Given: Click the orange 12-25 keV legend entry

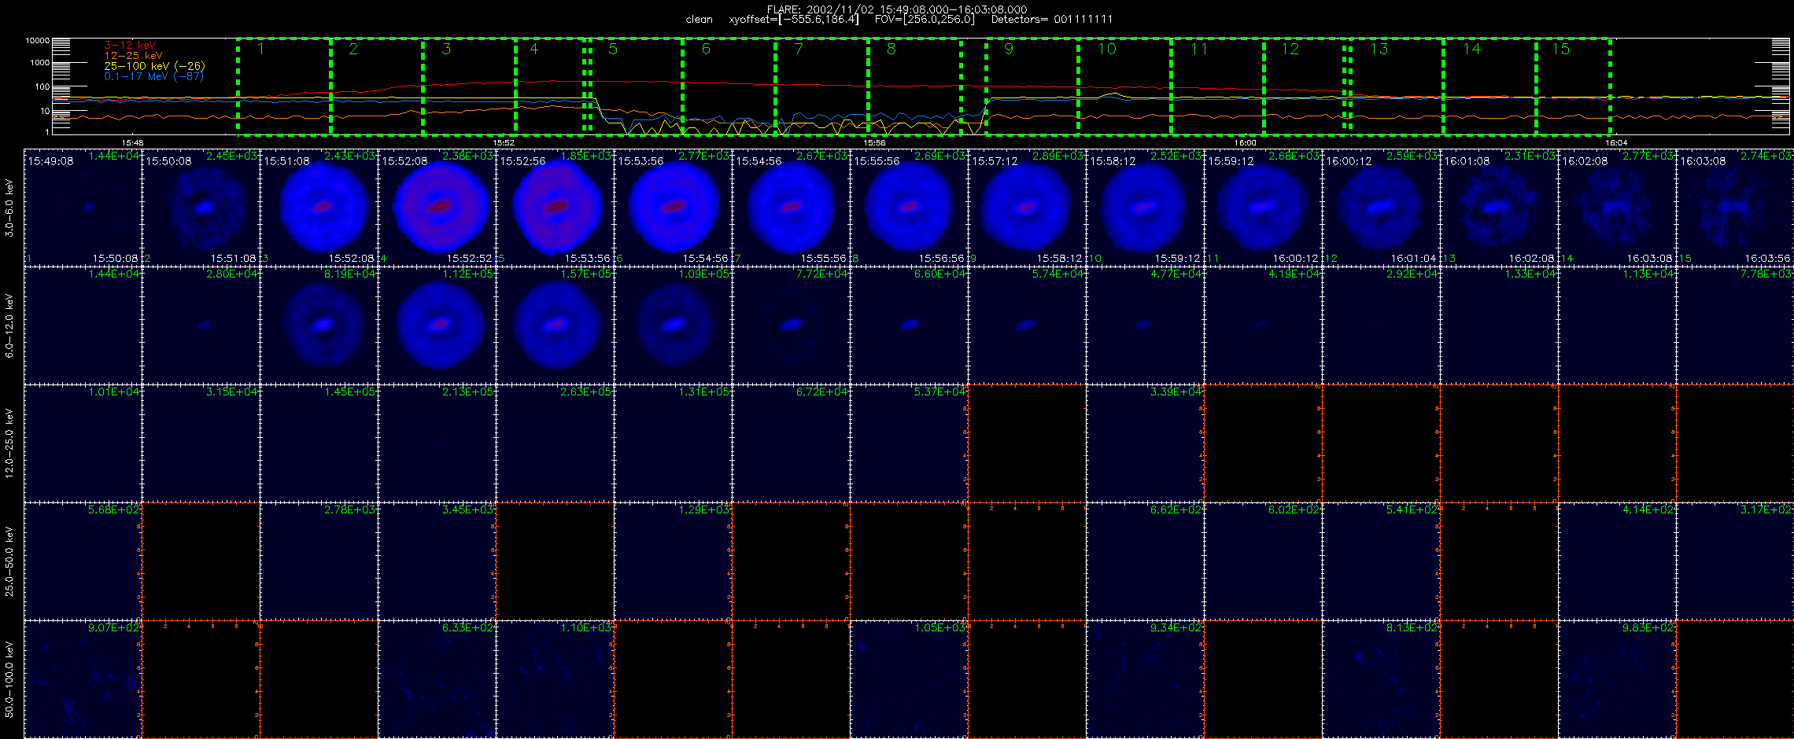Looking at the screenshot, I should pos(133,56).
